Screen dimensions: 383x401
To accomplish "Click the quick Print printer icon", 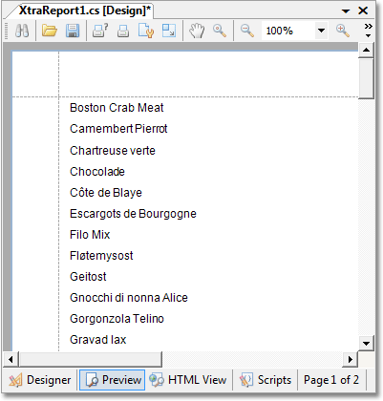I will coord(123,31).
